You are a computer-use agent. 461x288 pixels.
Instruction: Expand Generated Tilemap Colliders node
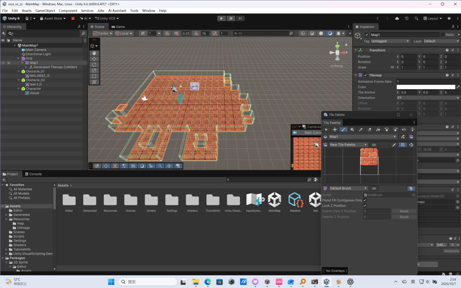click(26, 67)
